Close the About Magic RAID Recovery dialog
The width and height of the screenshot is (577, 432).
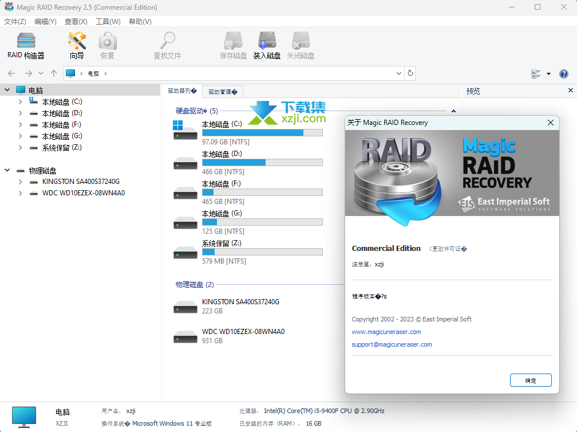[x=551, y=123]
